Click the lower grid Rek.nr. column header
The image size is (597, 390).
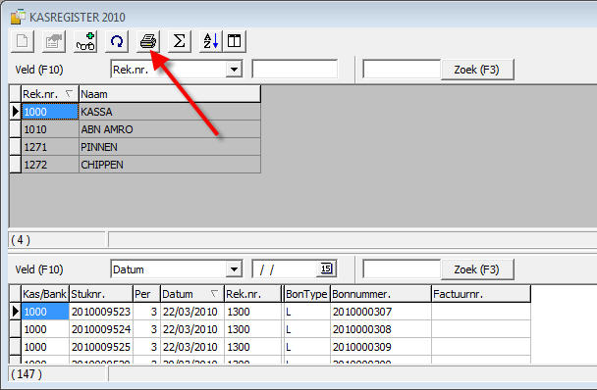[x=252, y=294]
